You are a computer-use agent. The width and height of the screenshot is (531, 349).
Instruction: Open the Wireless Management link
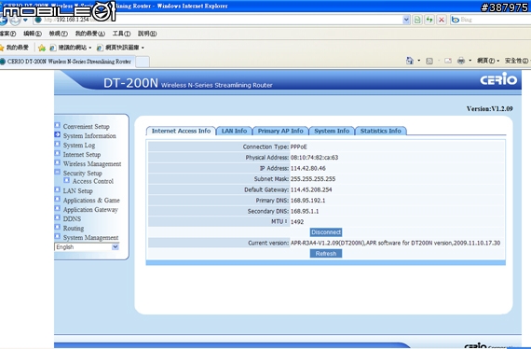(92, 164)
